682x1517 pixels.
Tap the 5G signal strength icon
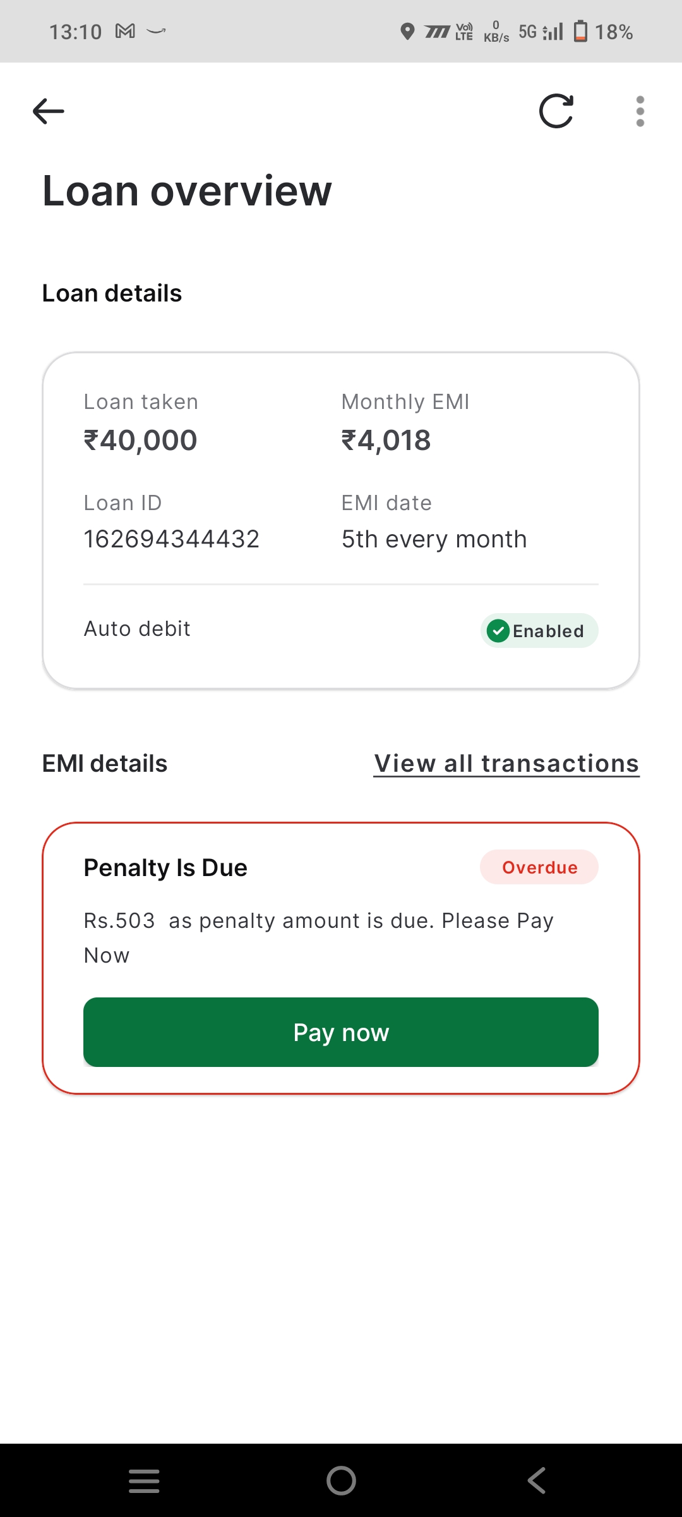pos(541,31)
